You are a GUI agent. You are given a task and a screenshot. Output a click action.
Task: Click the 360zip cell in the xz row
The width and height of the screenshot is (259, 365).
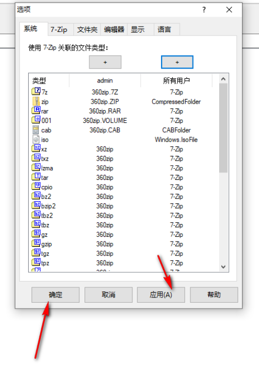[105, 149]
